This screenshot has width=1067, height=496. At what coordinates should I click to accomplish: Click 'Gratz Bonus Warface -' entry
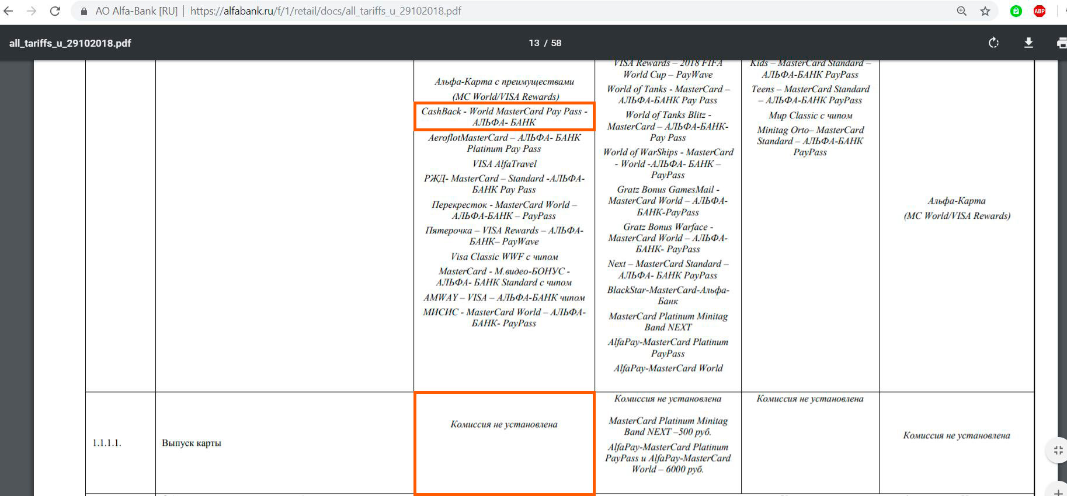click(668, 227)
